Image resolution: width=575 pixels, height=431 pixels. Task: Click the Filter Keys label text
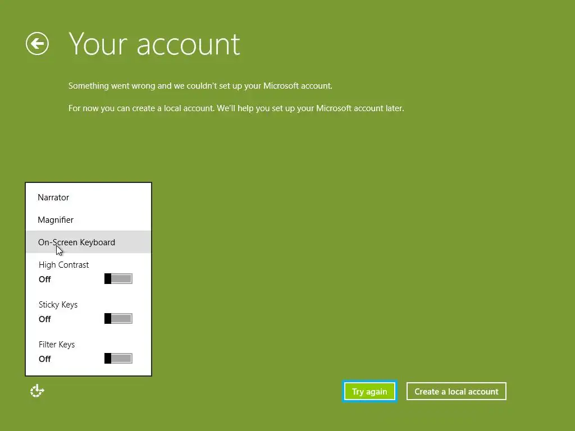(57, 345)
